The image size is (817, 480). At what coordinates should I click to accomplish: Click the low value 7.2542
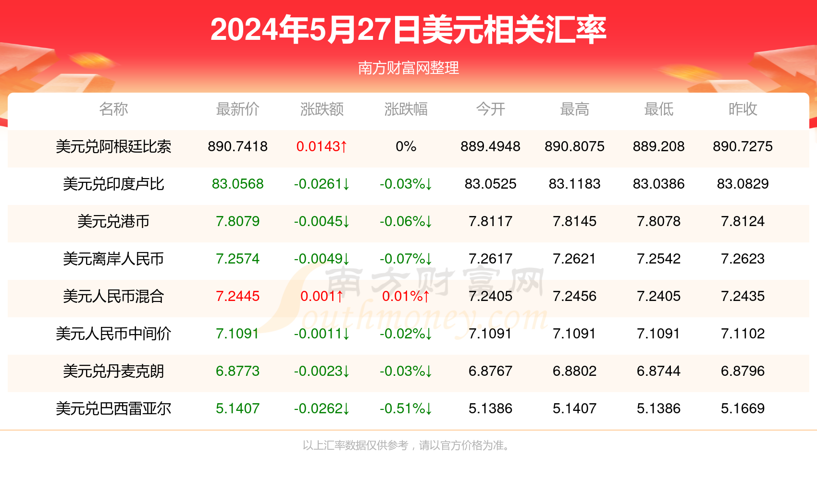pyautogui.click(x=659, y=259)
